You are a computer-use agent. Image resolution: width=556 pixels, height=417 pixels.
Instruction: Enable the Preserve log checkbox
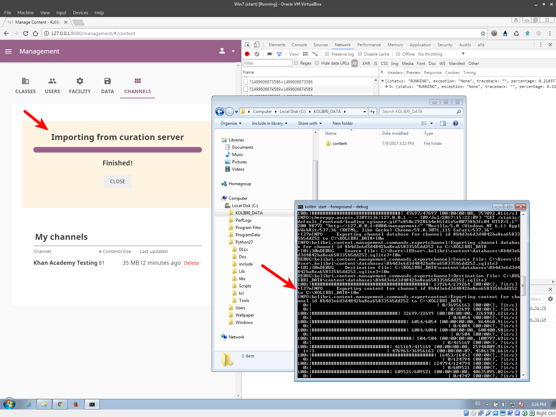pos(327,54)
